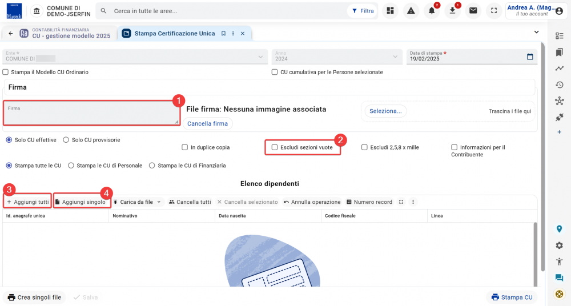The image size is (571, 306).
Task: Select Stampa le CU di Personale radio
Action: 71,166
